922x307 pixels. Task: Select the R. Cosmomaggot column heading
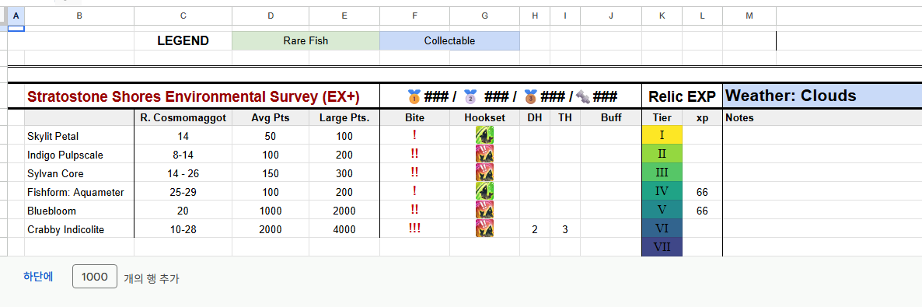[183, 117]
